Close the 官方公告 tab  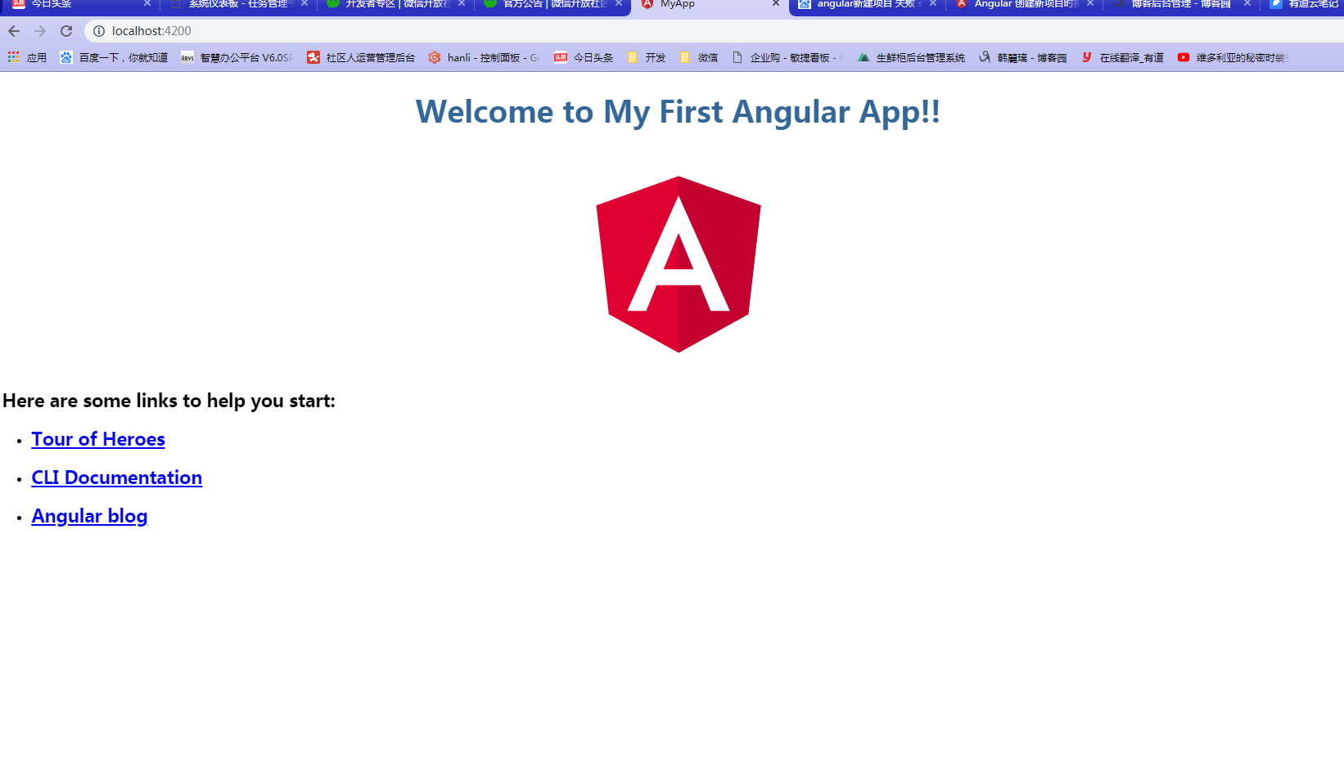619,4
